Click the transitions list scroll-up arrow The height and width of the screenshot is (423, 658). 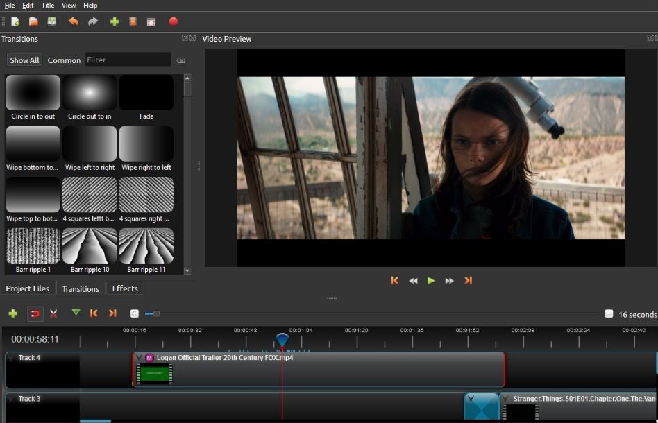pos(187,78)
